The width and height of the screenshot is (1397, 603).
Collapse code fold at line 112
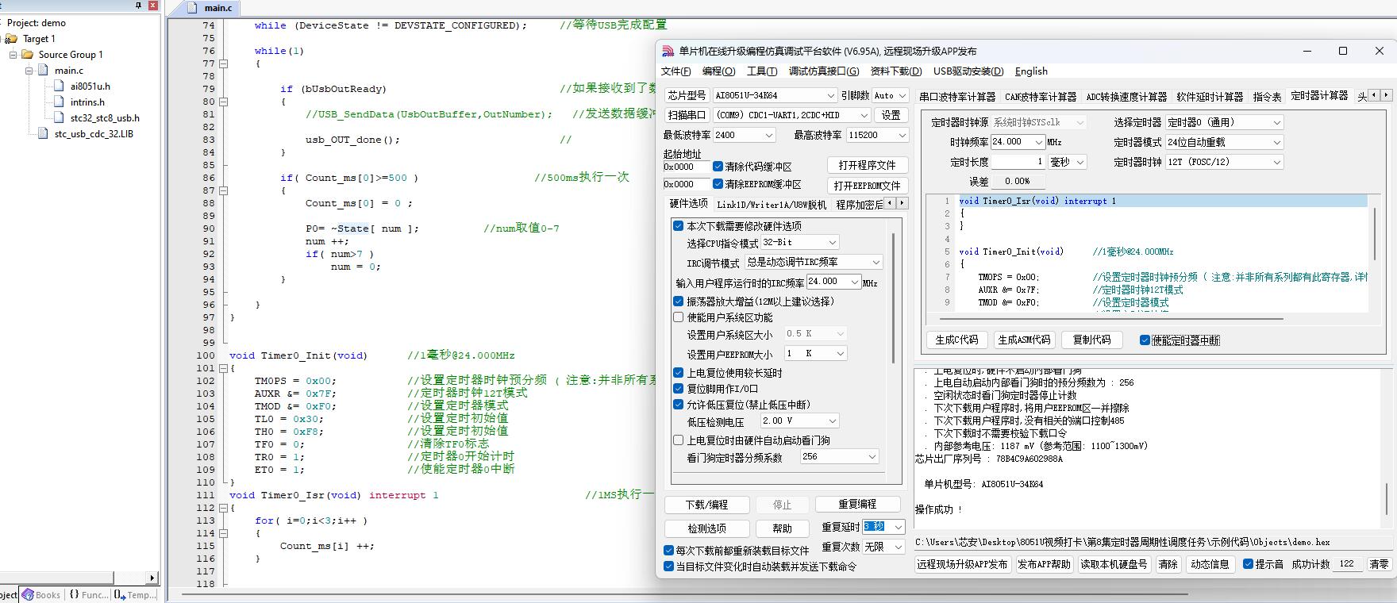click(x=223, y=508)
